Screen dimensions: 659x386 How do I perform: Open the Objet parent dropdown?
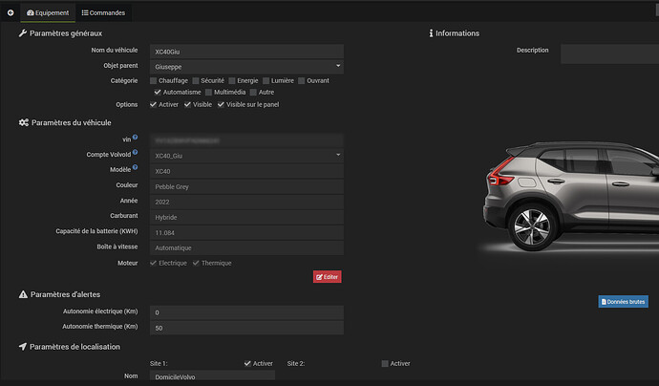(x=246, y=67)
